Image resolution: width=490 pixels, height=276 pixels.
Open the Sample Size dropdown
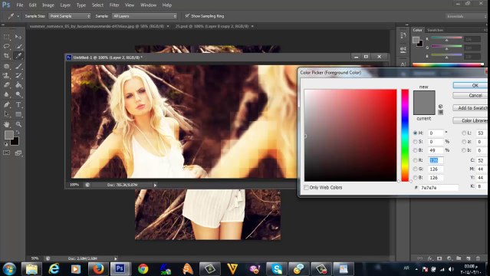[x=70, y=16]
